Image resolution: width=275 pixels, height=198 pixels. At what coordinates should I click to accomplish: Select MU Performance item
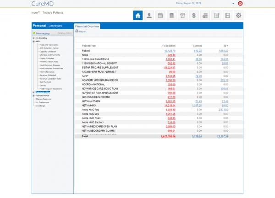coord(47,72)
